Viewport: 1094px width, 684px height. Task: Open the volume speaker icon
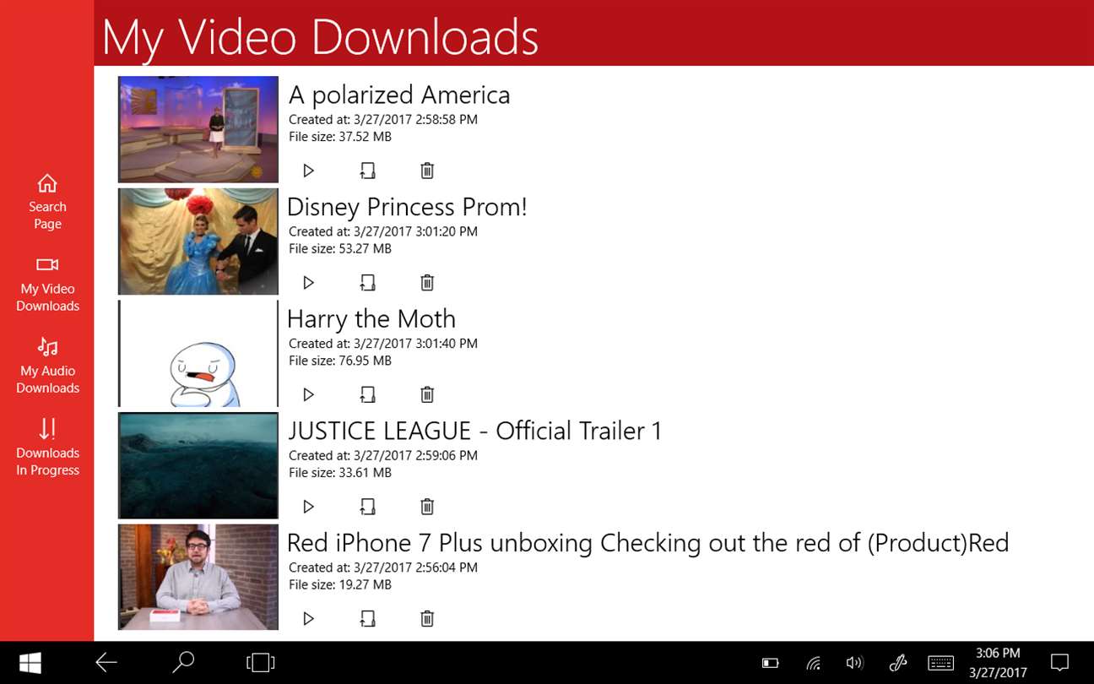854,663
